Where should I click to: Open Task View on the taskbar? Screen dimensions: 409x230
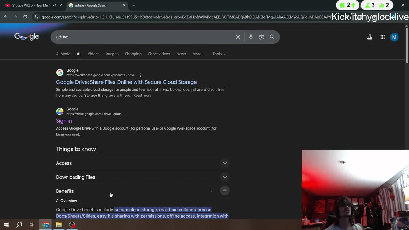click(32, 225)
